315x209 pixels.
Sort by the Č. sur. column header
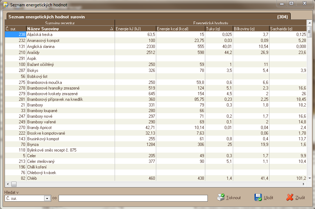coord(16,29)
